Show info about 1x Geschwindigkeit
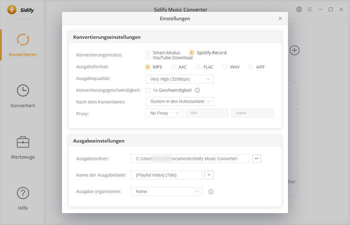Screen dimensions: 350x225 (197, 90)
